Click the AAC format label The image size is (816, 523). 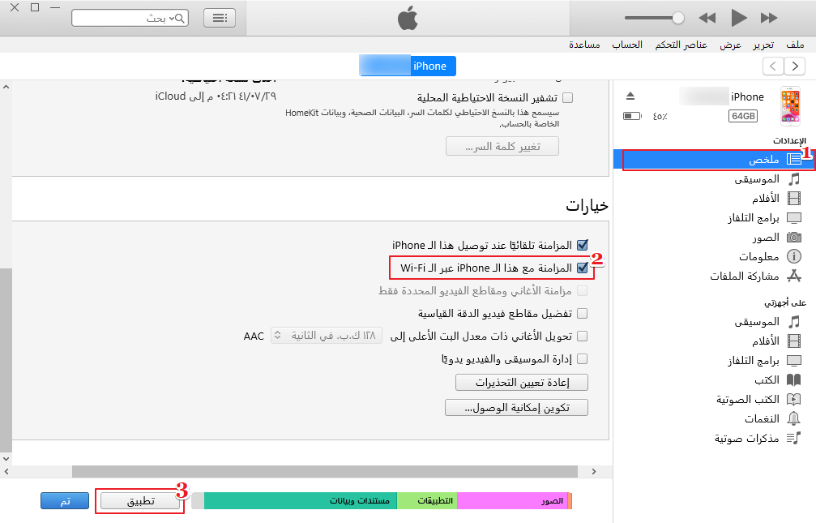point(254,336)
